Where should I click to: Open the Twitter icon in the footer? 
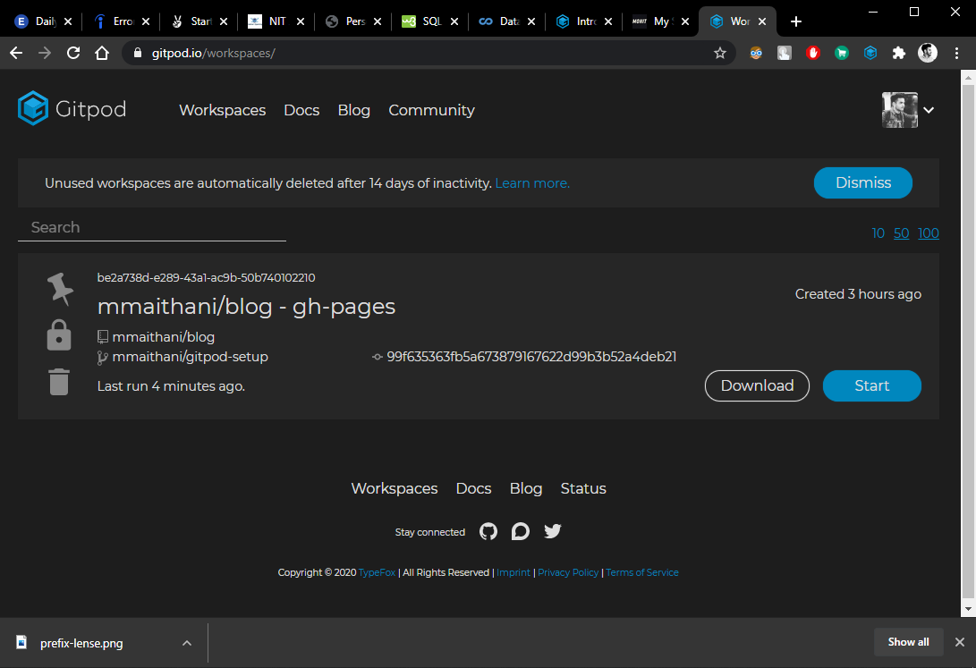pyautogui.click(x=553, y=530)
